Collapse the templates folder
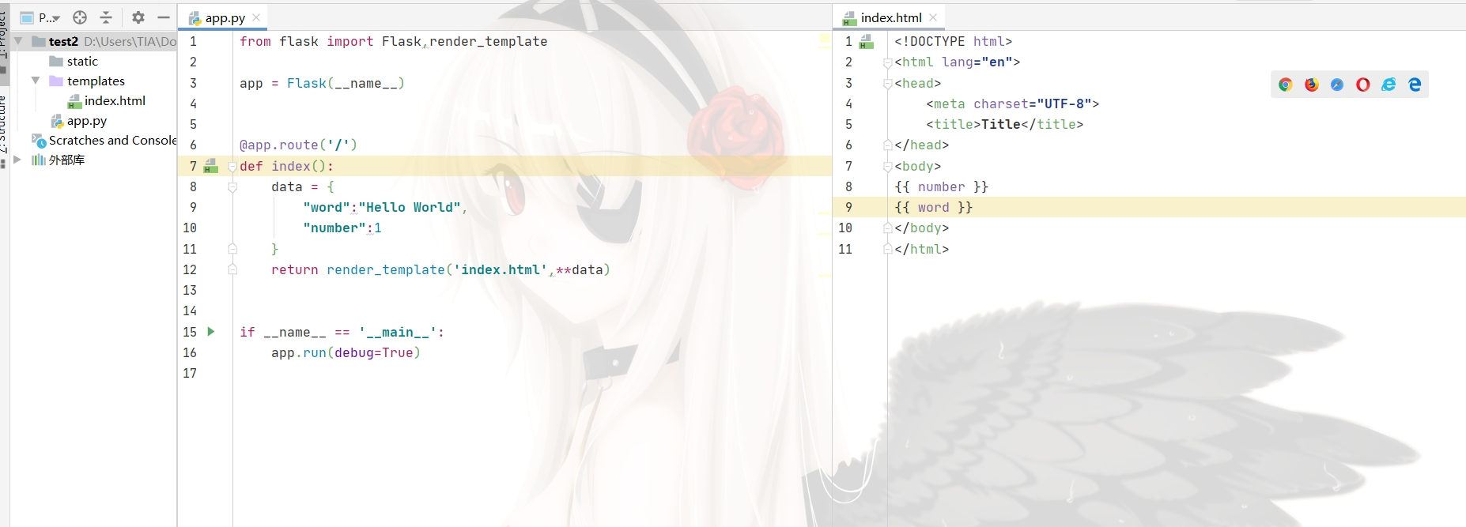 click(x=36, y=81)
